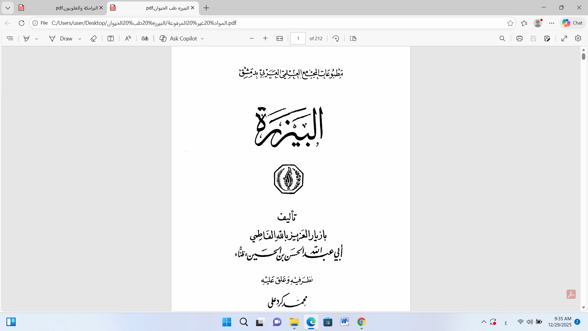Start Read aloud
This screenshot has width=588, height=331.
(128, 38)
